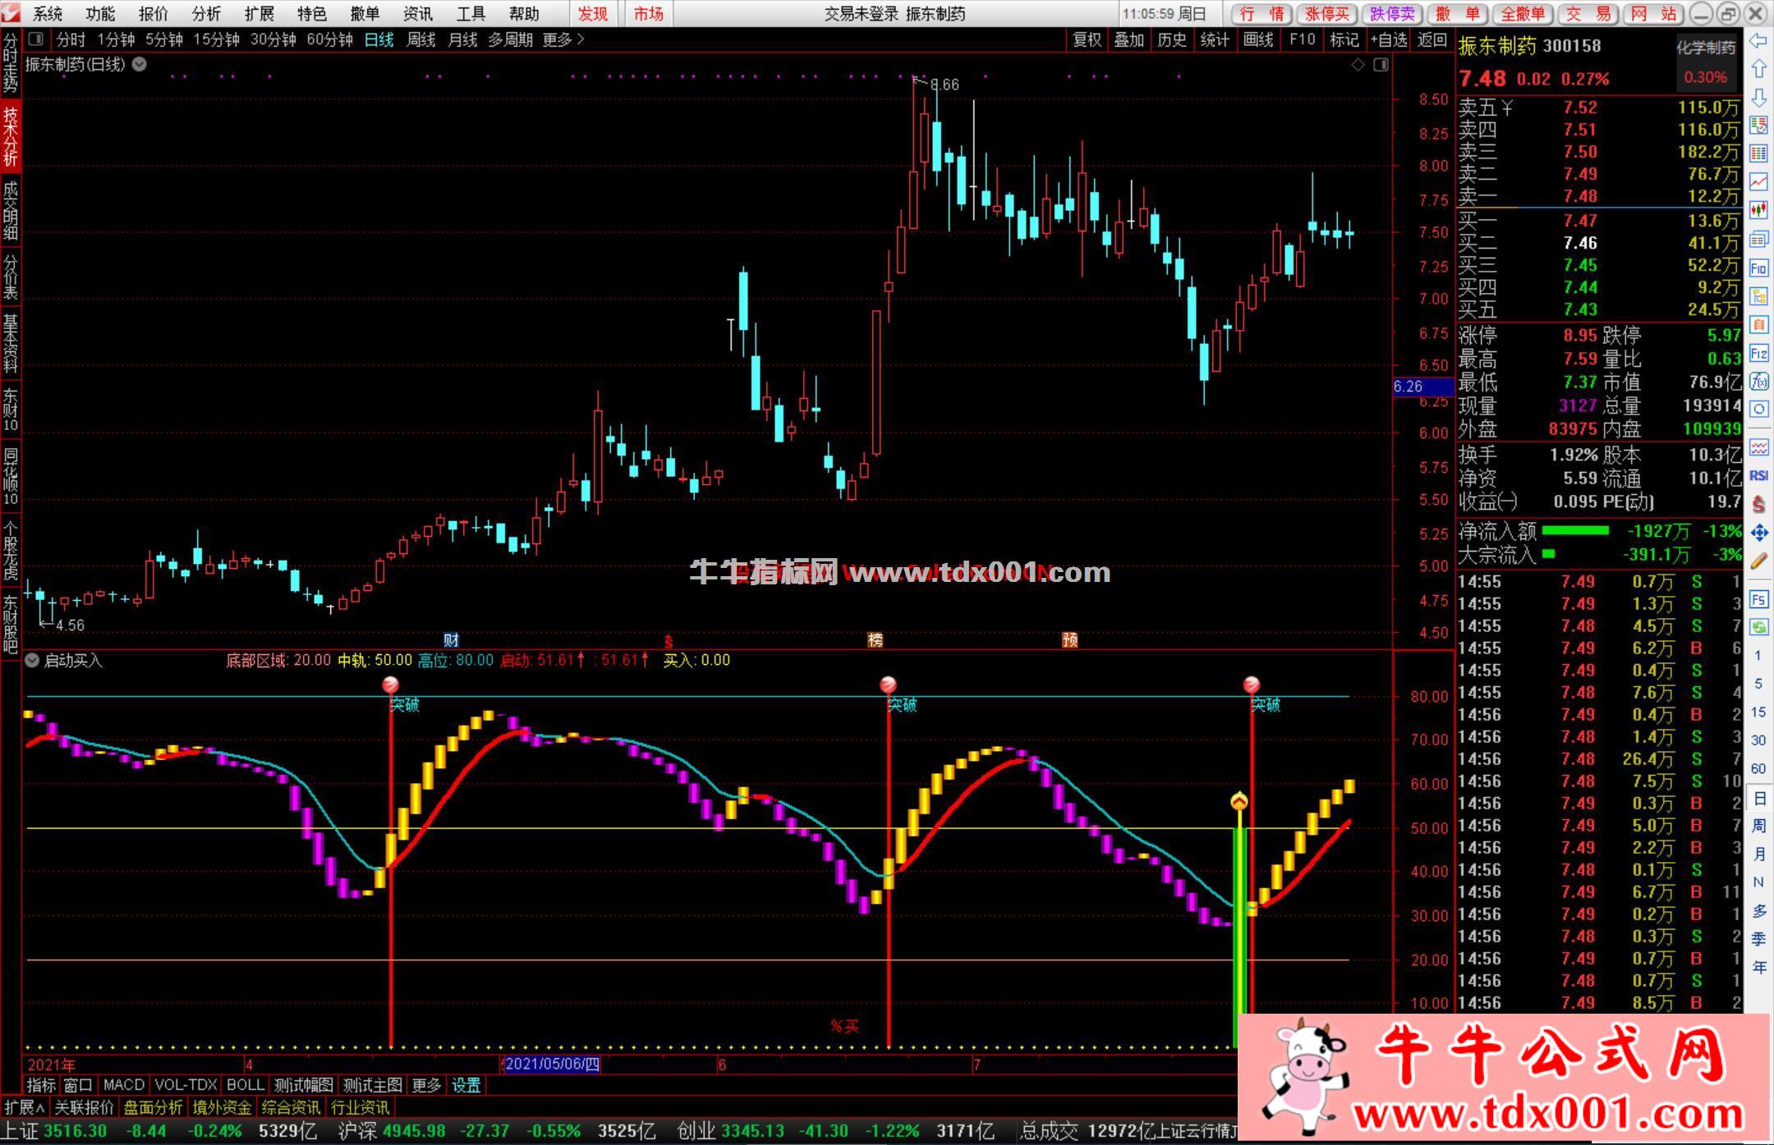The image size is (1774, 1145).
Task: Click the F12 trading icon
Action: pos(1758,354)
